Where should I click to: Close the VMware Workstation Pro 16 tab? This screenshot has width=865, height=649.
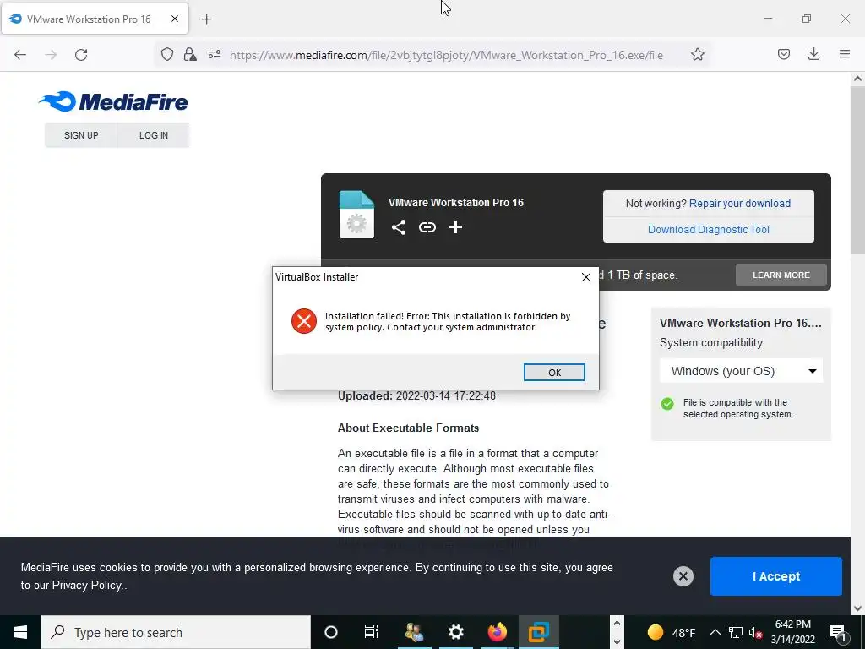point(174,19)
